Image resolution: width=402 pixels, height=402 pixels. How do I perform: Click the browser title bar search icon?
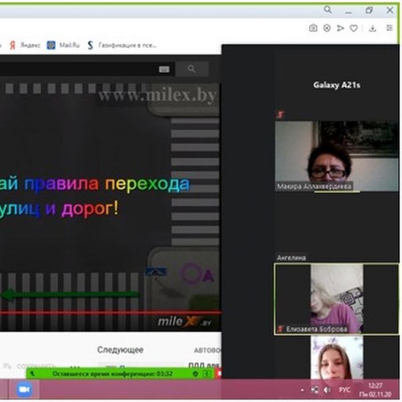(328, 10)
